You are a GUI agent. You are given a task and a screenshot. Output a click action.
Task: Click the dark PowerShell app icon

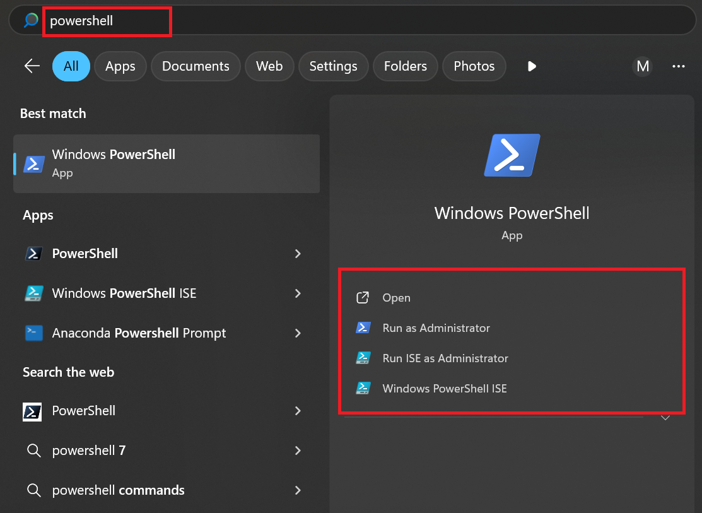(34, 254)
